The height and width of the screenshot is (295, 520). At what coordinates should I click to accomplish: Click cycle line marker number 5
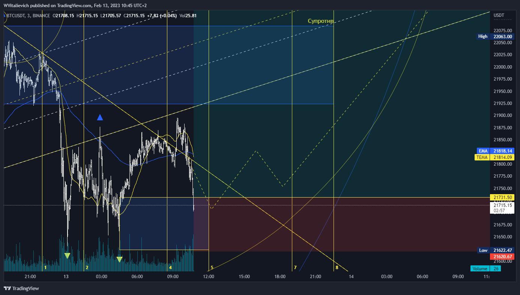point(212,268)
